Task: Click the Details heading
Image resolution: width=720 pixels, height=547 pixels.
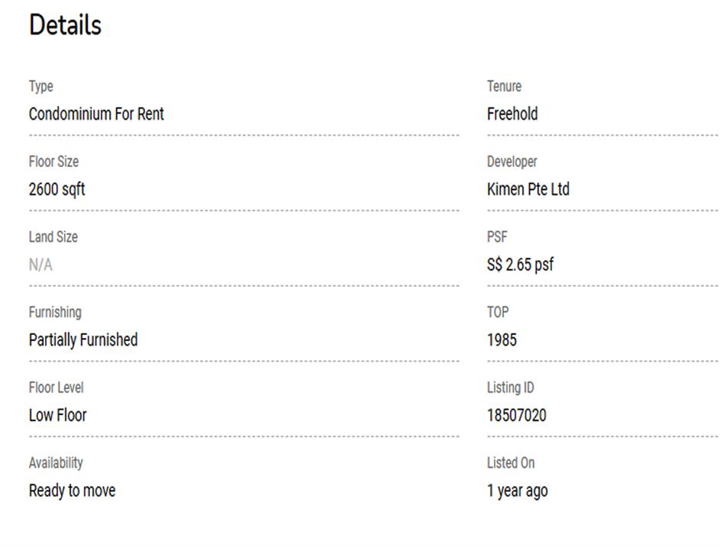Action: click(x=65, y=25)
